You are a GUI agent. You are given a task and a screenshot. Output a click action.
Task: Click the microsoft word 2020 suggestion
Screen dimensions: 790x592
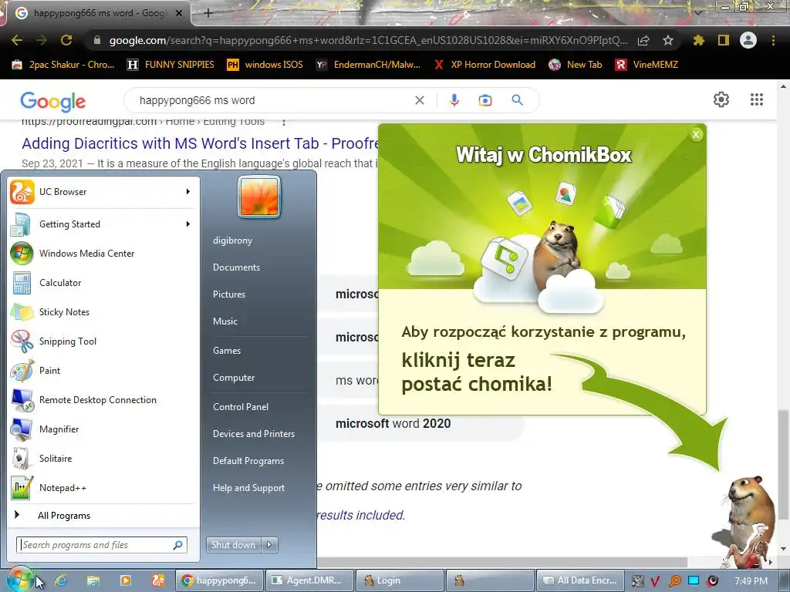point(393,423)
